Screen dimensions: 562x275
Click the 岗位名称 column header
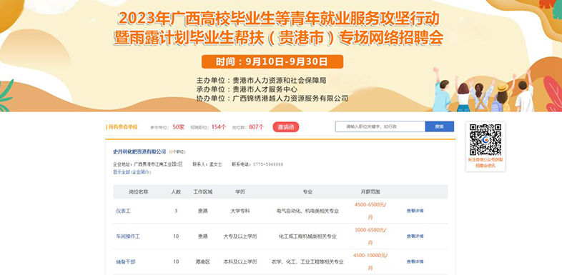[x=138, y=192]
